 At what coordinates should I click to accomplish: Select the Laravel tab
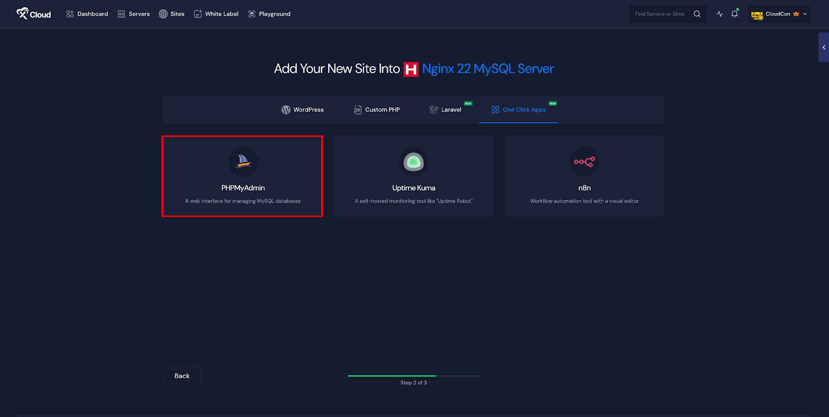pyautogui.click(x=446, y=110)
